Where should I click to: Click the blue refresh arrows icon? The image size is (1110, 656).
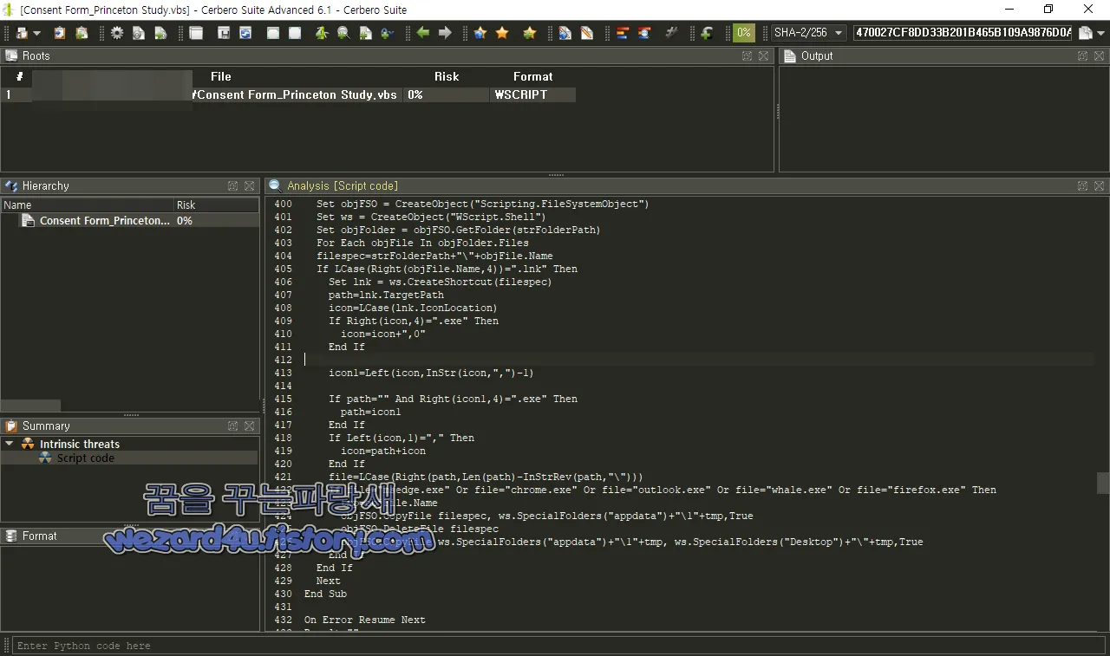click(245, 33)
